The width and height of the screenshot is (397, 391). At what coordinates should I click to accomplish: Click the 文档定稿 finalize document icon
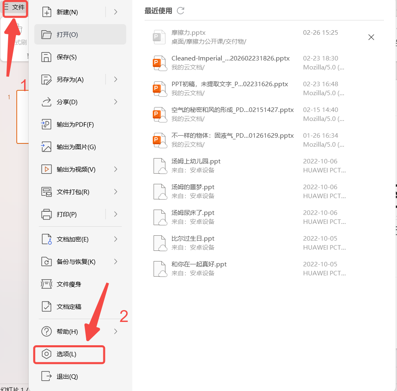click(47, 306)
